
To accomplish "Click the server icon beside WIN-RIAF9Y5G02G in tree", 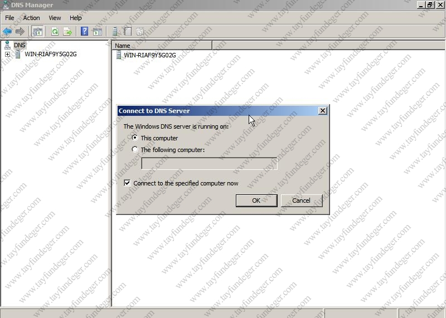I will point(18,54).
